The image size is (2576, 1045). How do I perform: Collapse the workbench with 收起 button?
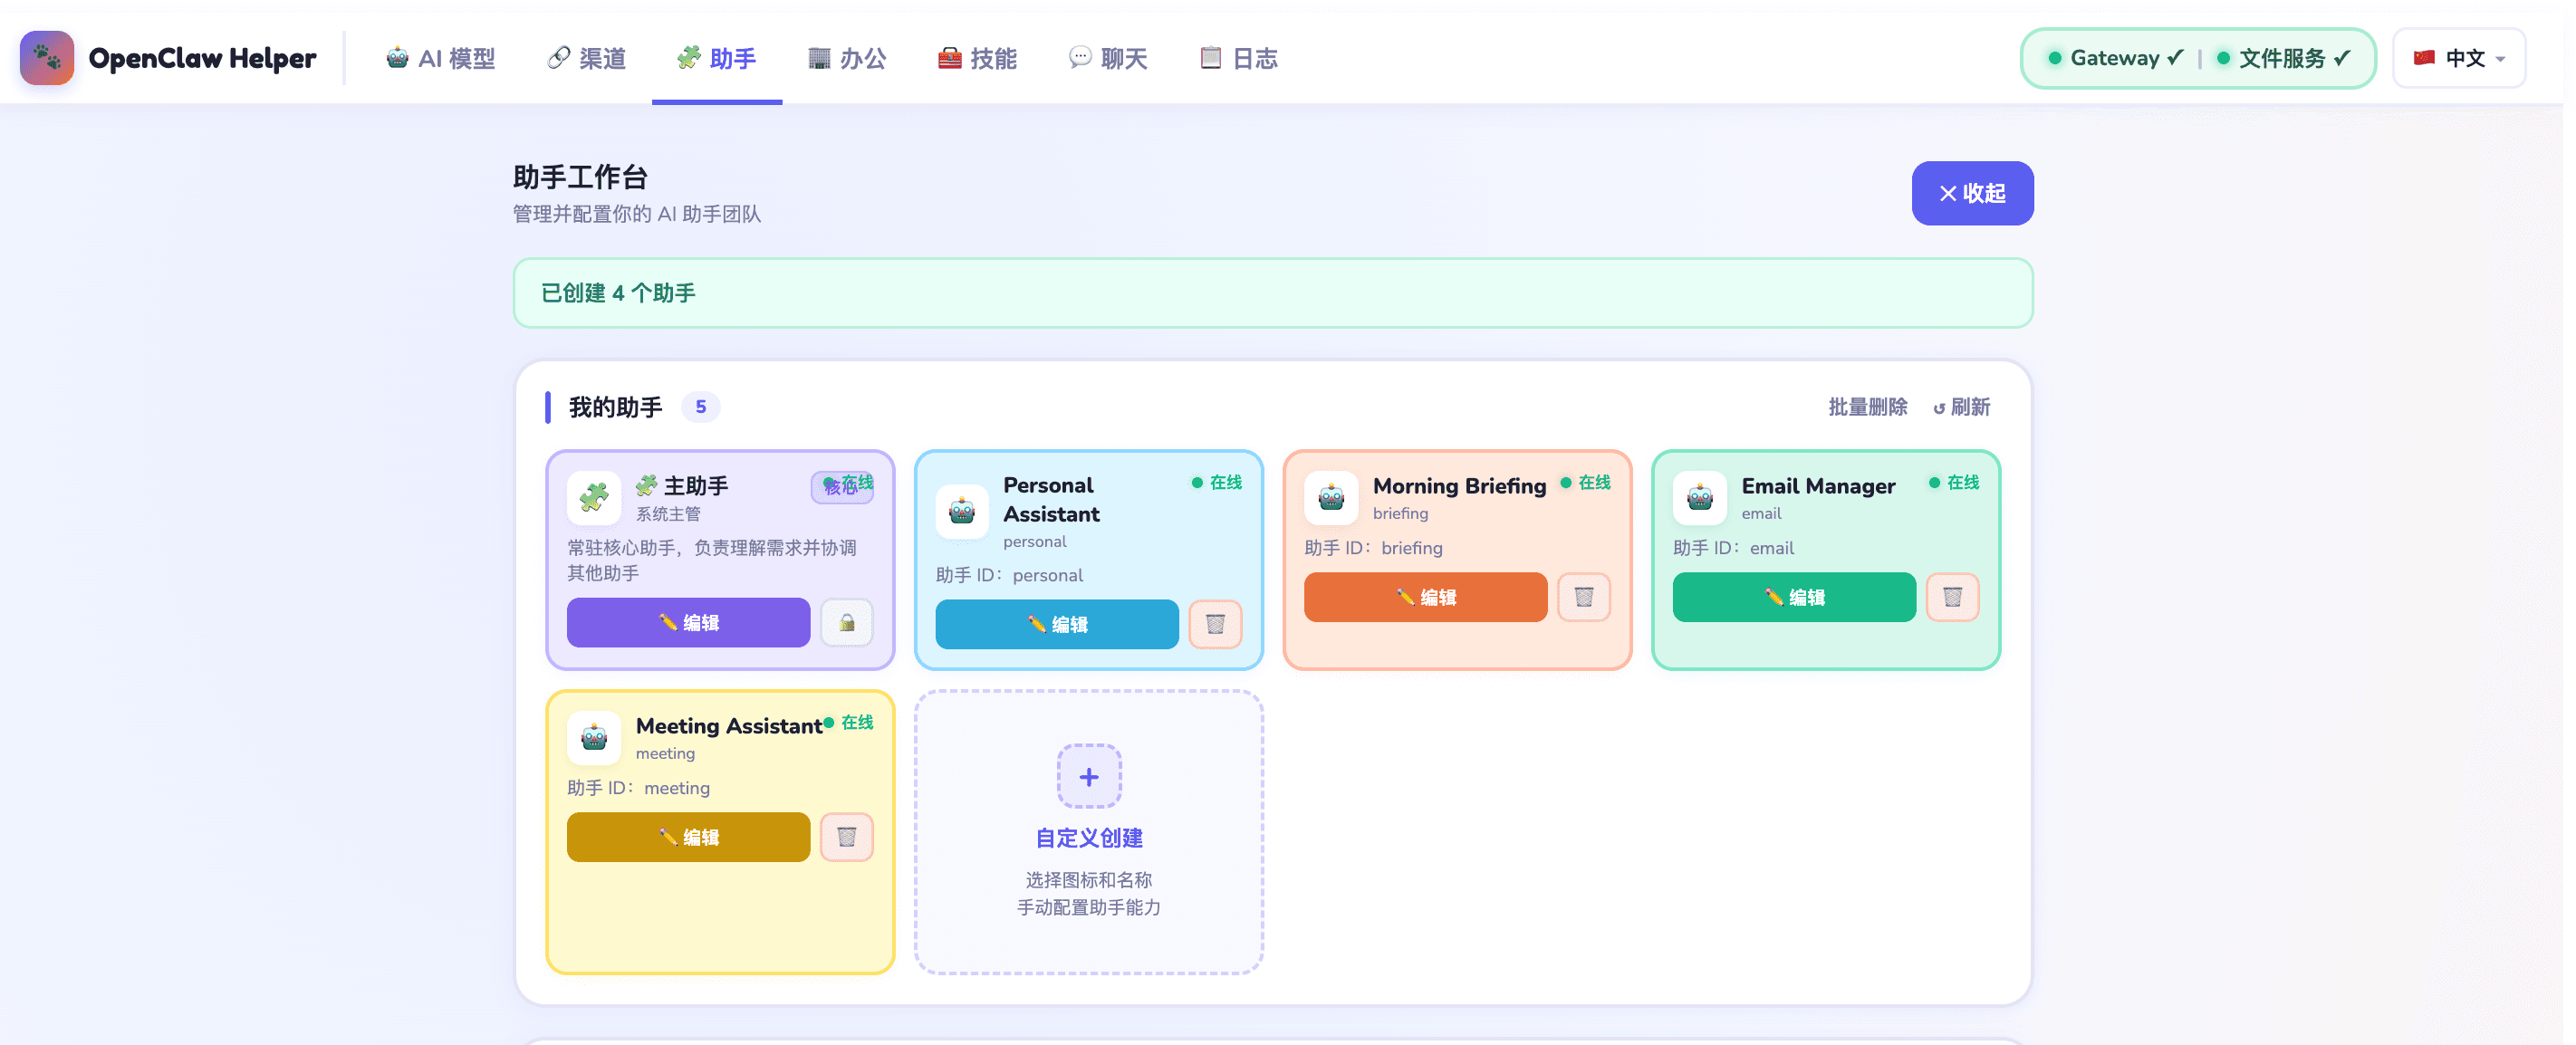click(1971, 193)
